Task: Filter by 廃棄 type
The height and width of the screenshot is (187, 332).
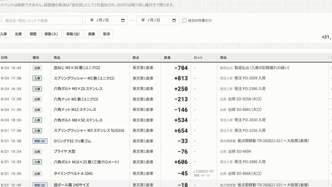Action: pyautogui.click(x=91, y=34)
